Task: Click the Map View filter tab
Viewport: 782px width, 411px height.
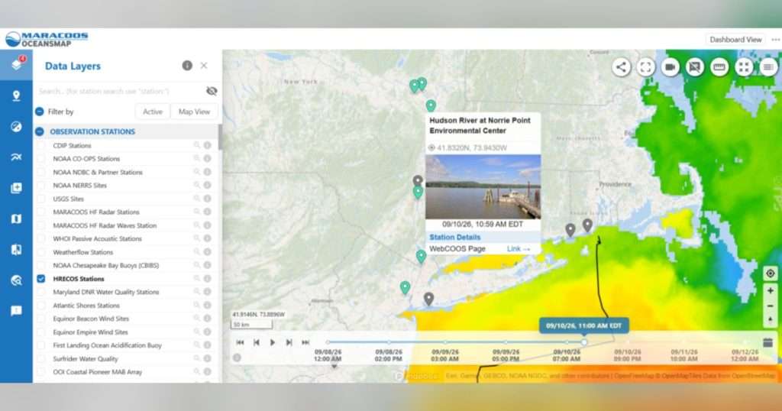Action: tap(194, 112)
